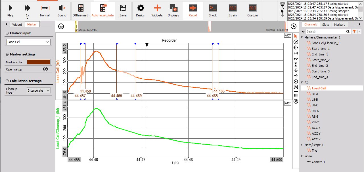This screenshot has width=364, height=172.
Task: Change the Cleanup type Interpolate dropdown
Action: (39, 91)
